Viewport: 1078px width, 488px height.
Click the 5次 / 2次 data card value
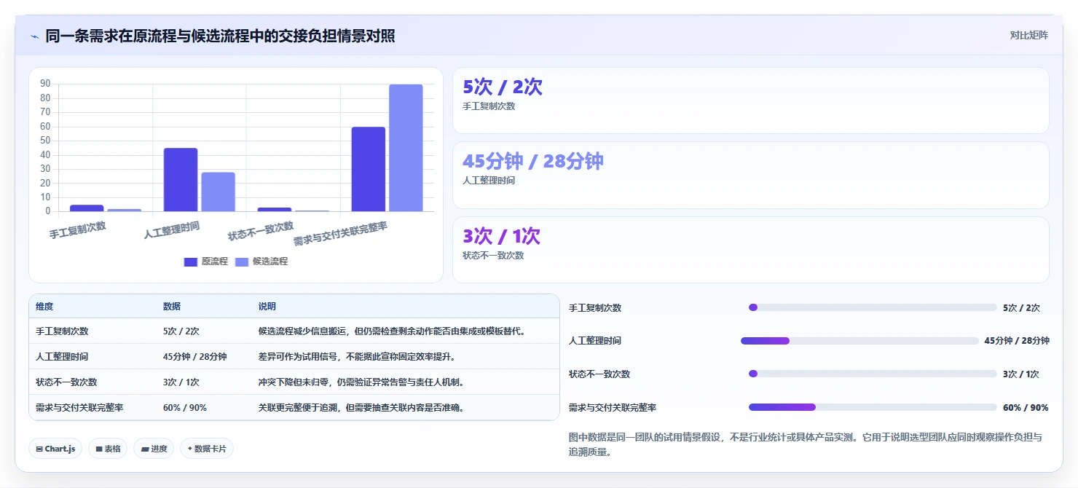pos(503,87)
